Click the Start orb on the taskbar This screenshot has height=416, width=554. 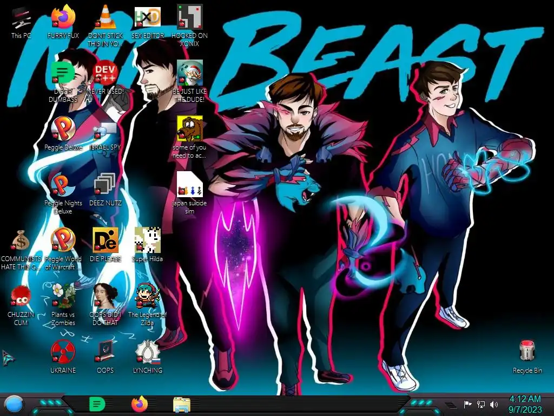(x=14, y=405)
